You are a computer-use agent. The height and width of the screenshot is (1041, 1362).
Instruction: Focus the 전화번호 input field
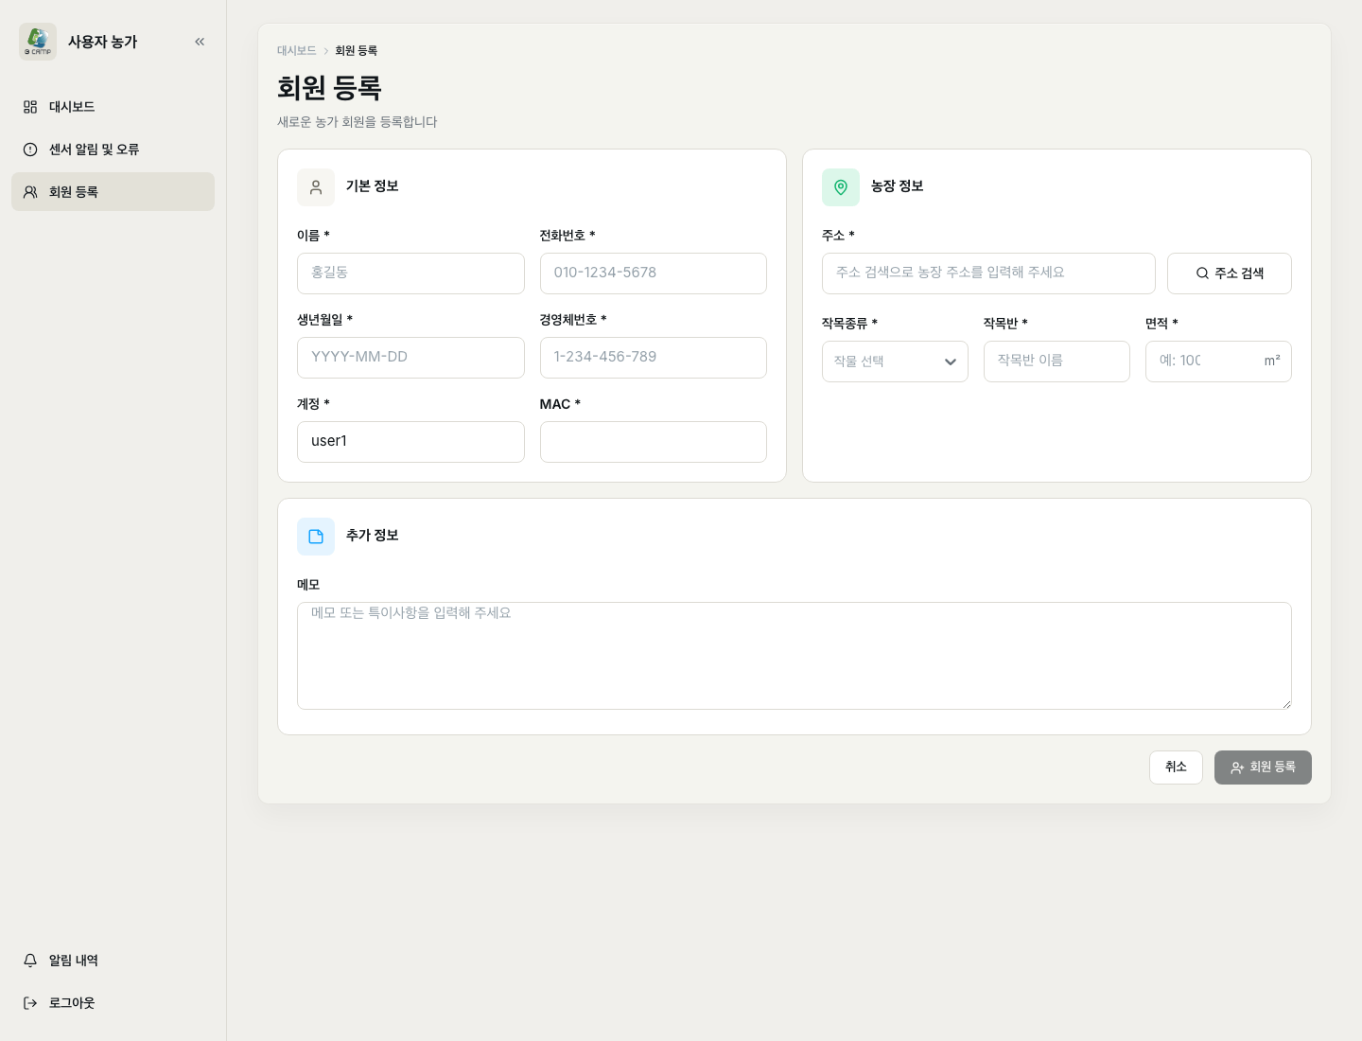(x=654, y=273)
